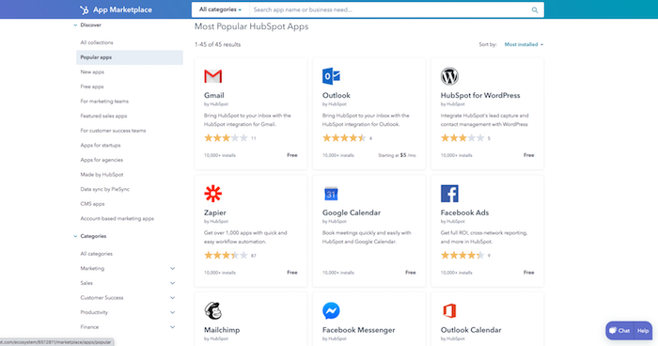Click the Facebook Ads star rating
The width and height of the screenshot is (658, 346).
(x=462, y=256)
